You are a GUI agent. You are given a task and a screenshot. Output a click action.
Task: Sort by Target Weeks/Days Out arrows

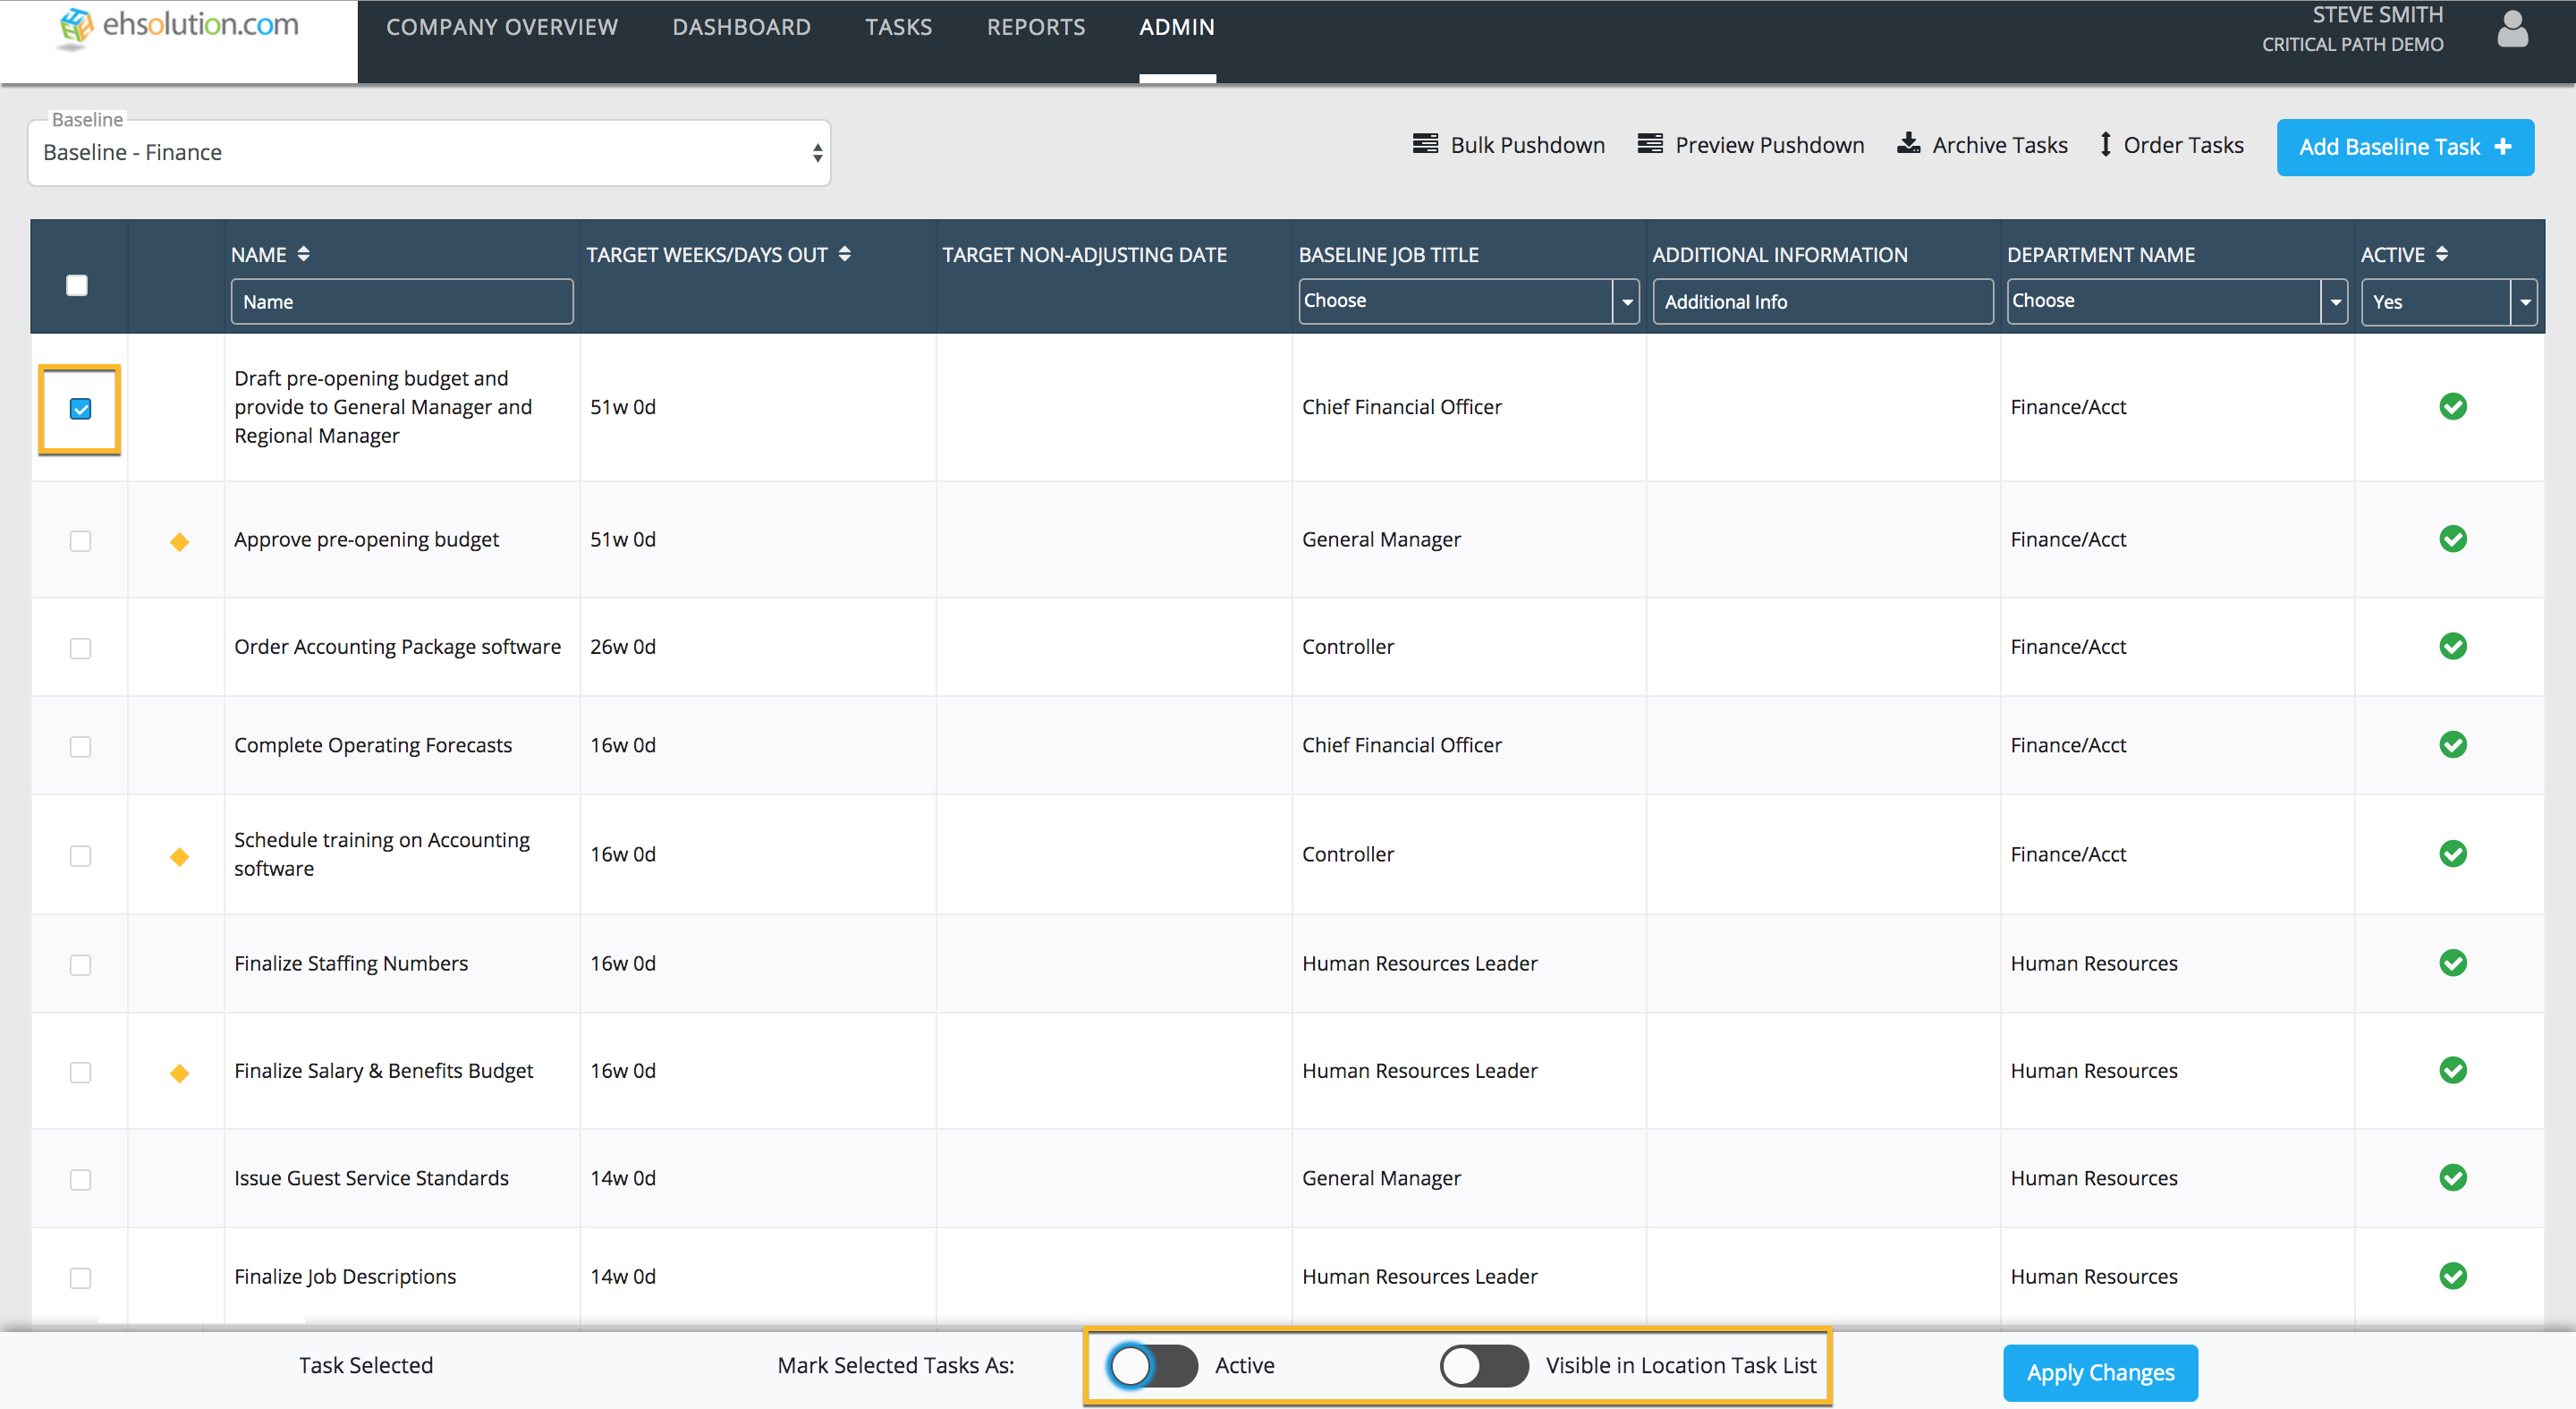(x=844, y=254)
